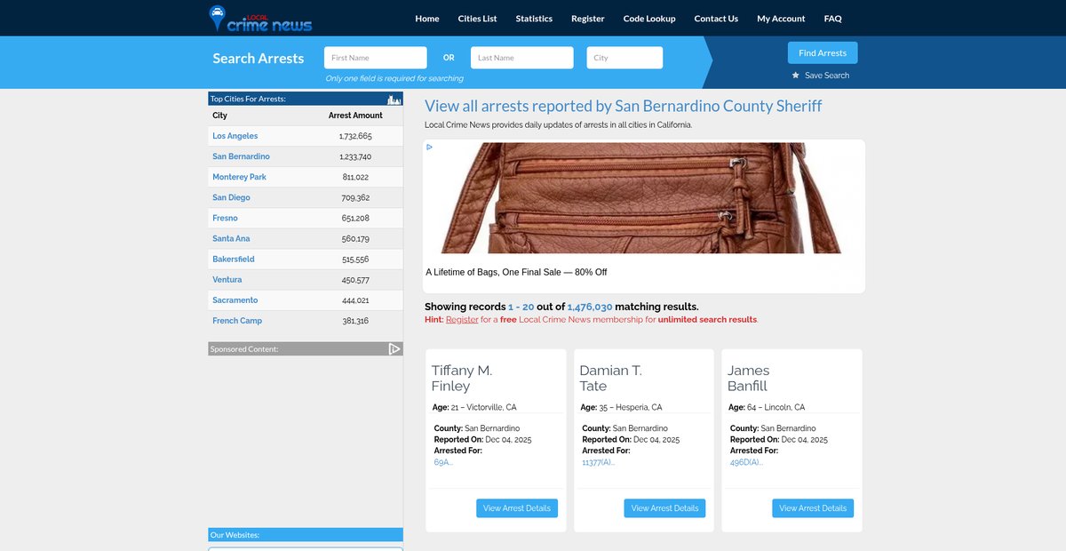
Task: Open the Cities List menu item
Action: [478, 19]
